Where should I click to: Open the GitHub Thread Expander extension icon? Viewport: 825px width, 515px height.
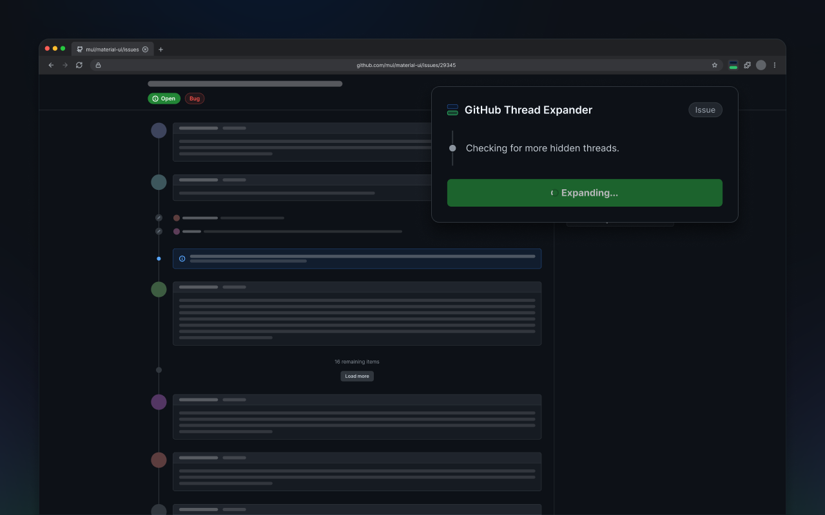pyautogui.click(x=733, y=65)
